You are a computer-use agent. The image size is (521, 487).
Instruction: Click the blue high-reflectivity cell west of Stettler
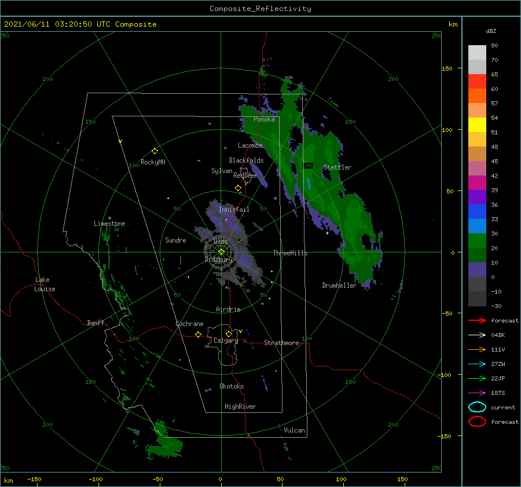(x=309, y=184)
